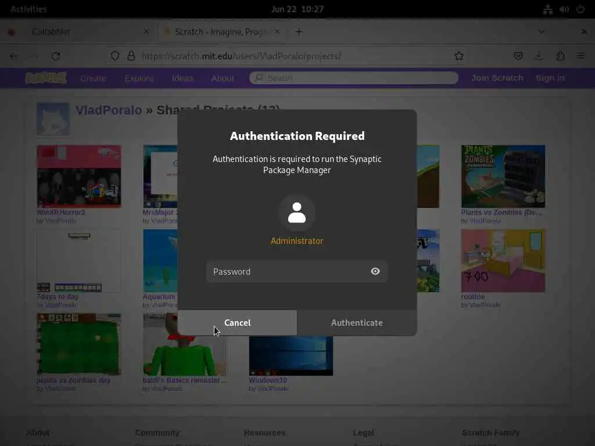The width and height of the screenshot is (595, 446).
Task: Focus the Password input field
Action: pyautogui.click(x=297, y=272)
